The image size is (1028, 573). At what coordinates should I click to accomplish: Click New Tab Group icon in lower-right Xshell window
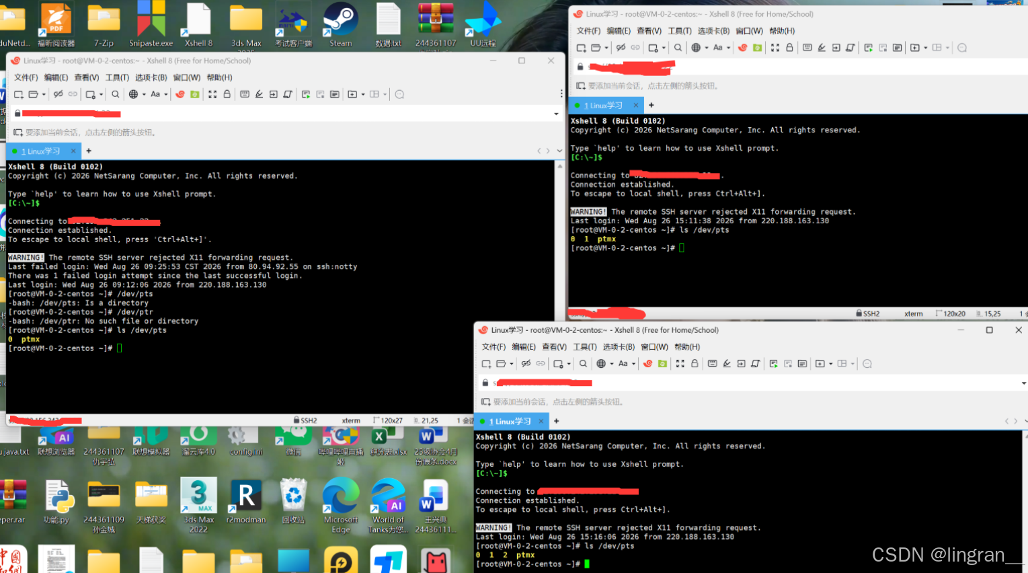click(820, 364)
